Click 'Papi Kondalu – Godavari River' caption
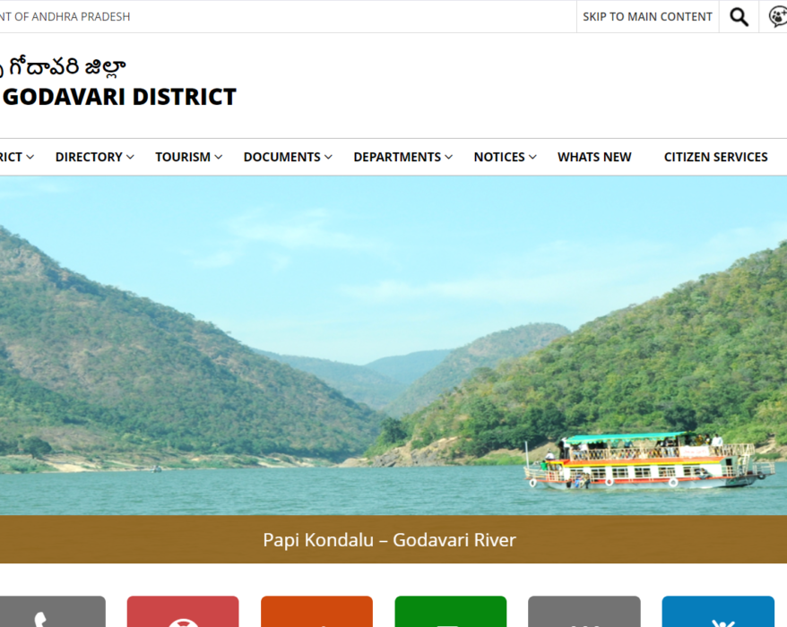The image size is (787, 627). [x=390, y=540]
